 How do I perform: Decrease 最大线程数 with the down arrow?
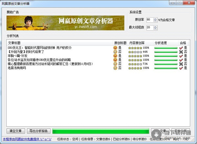click(x=155, y=29)
